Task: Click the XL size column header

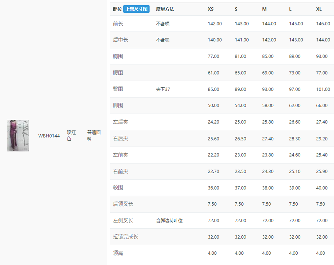Action: tap(319, 9)
